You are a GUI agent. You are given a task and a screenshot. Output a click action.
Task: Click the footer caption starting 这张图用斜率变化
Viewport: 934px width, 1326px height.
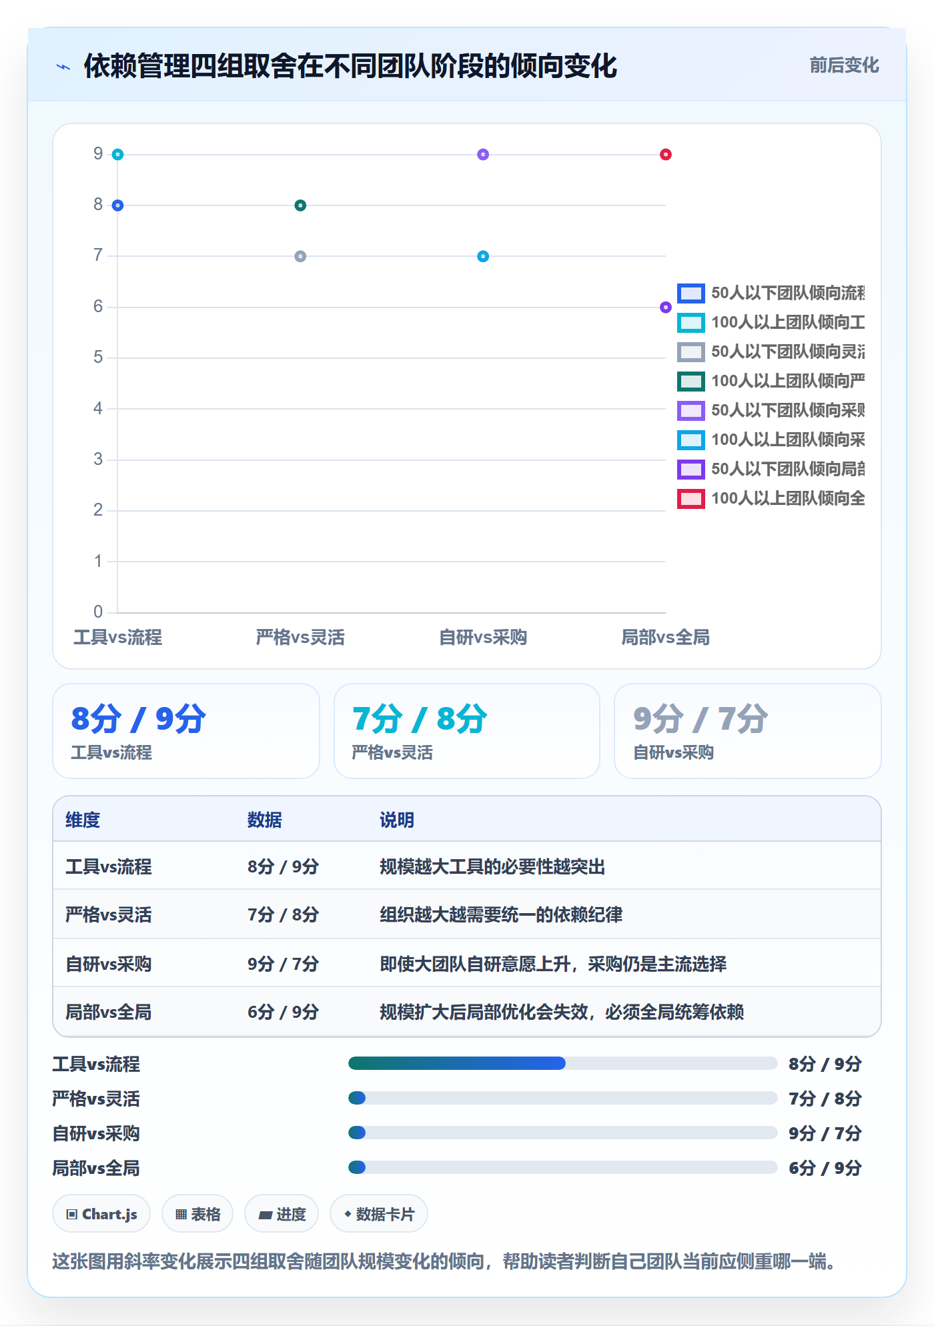pos(444,1261)
